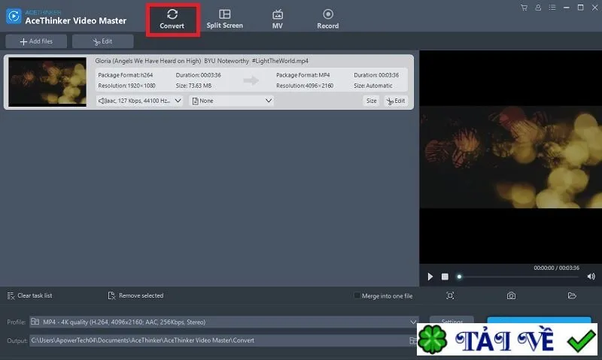Click the Add files button
Viewport: 602px width, 360px height.
(x=36, y=41)
